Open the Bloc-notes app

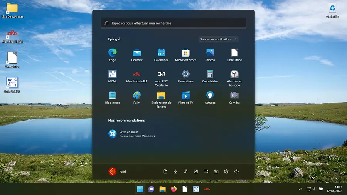coord(112,95)
